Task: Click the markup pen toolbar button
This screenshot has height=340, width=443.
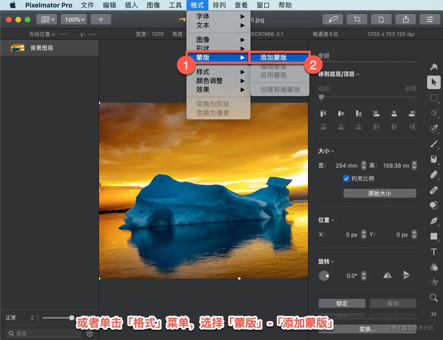Action: click(x=333, y=19)
